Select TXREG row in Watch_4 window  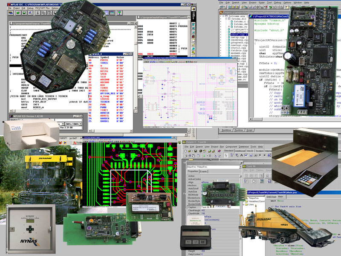pos(107,63)
